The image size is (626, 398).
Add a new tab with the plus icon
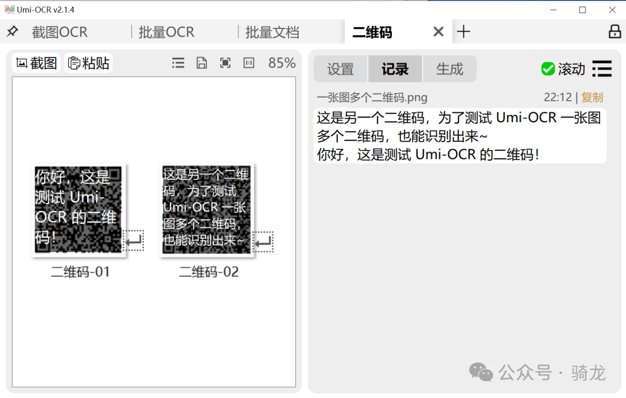[x=463, y=31]
